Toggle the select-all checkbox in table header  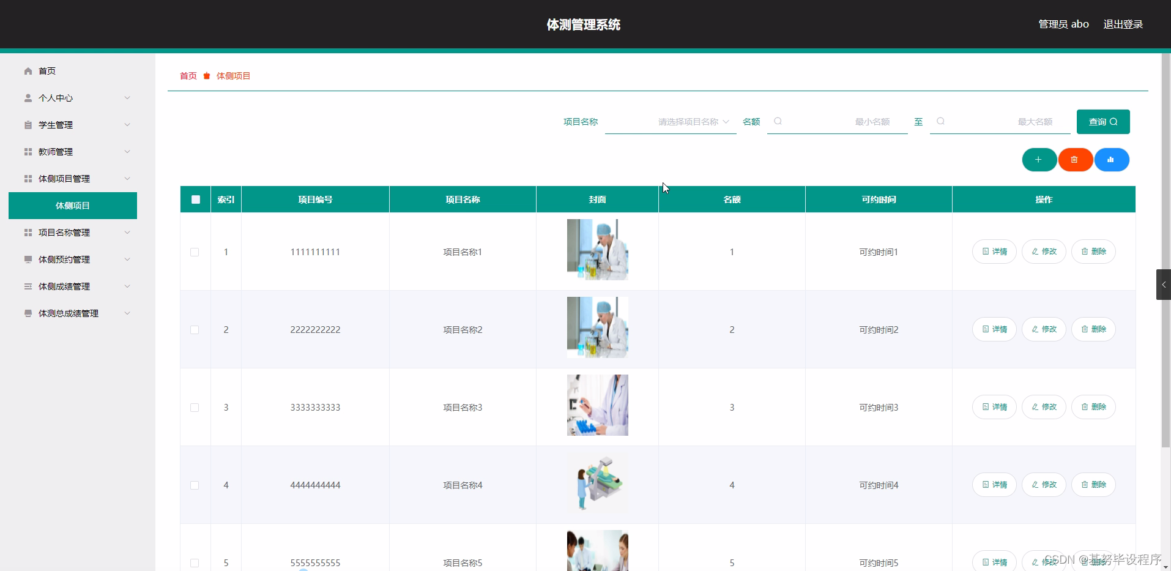(x=196, y=200)
